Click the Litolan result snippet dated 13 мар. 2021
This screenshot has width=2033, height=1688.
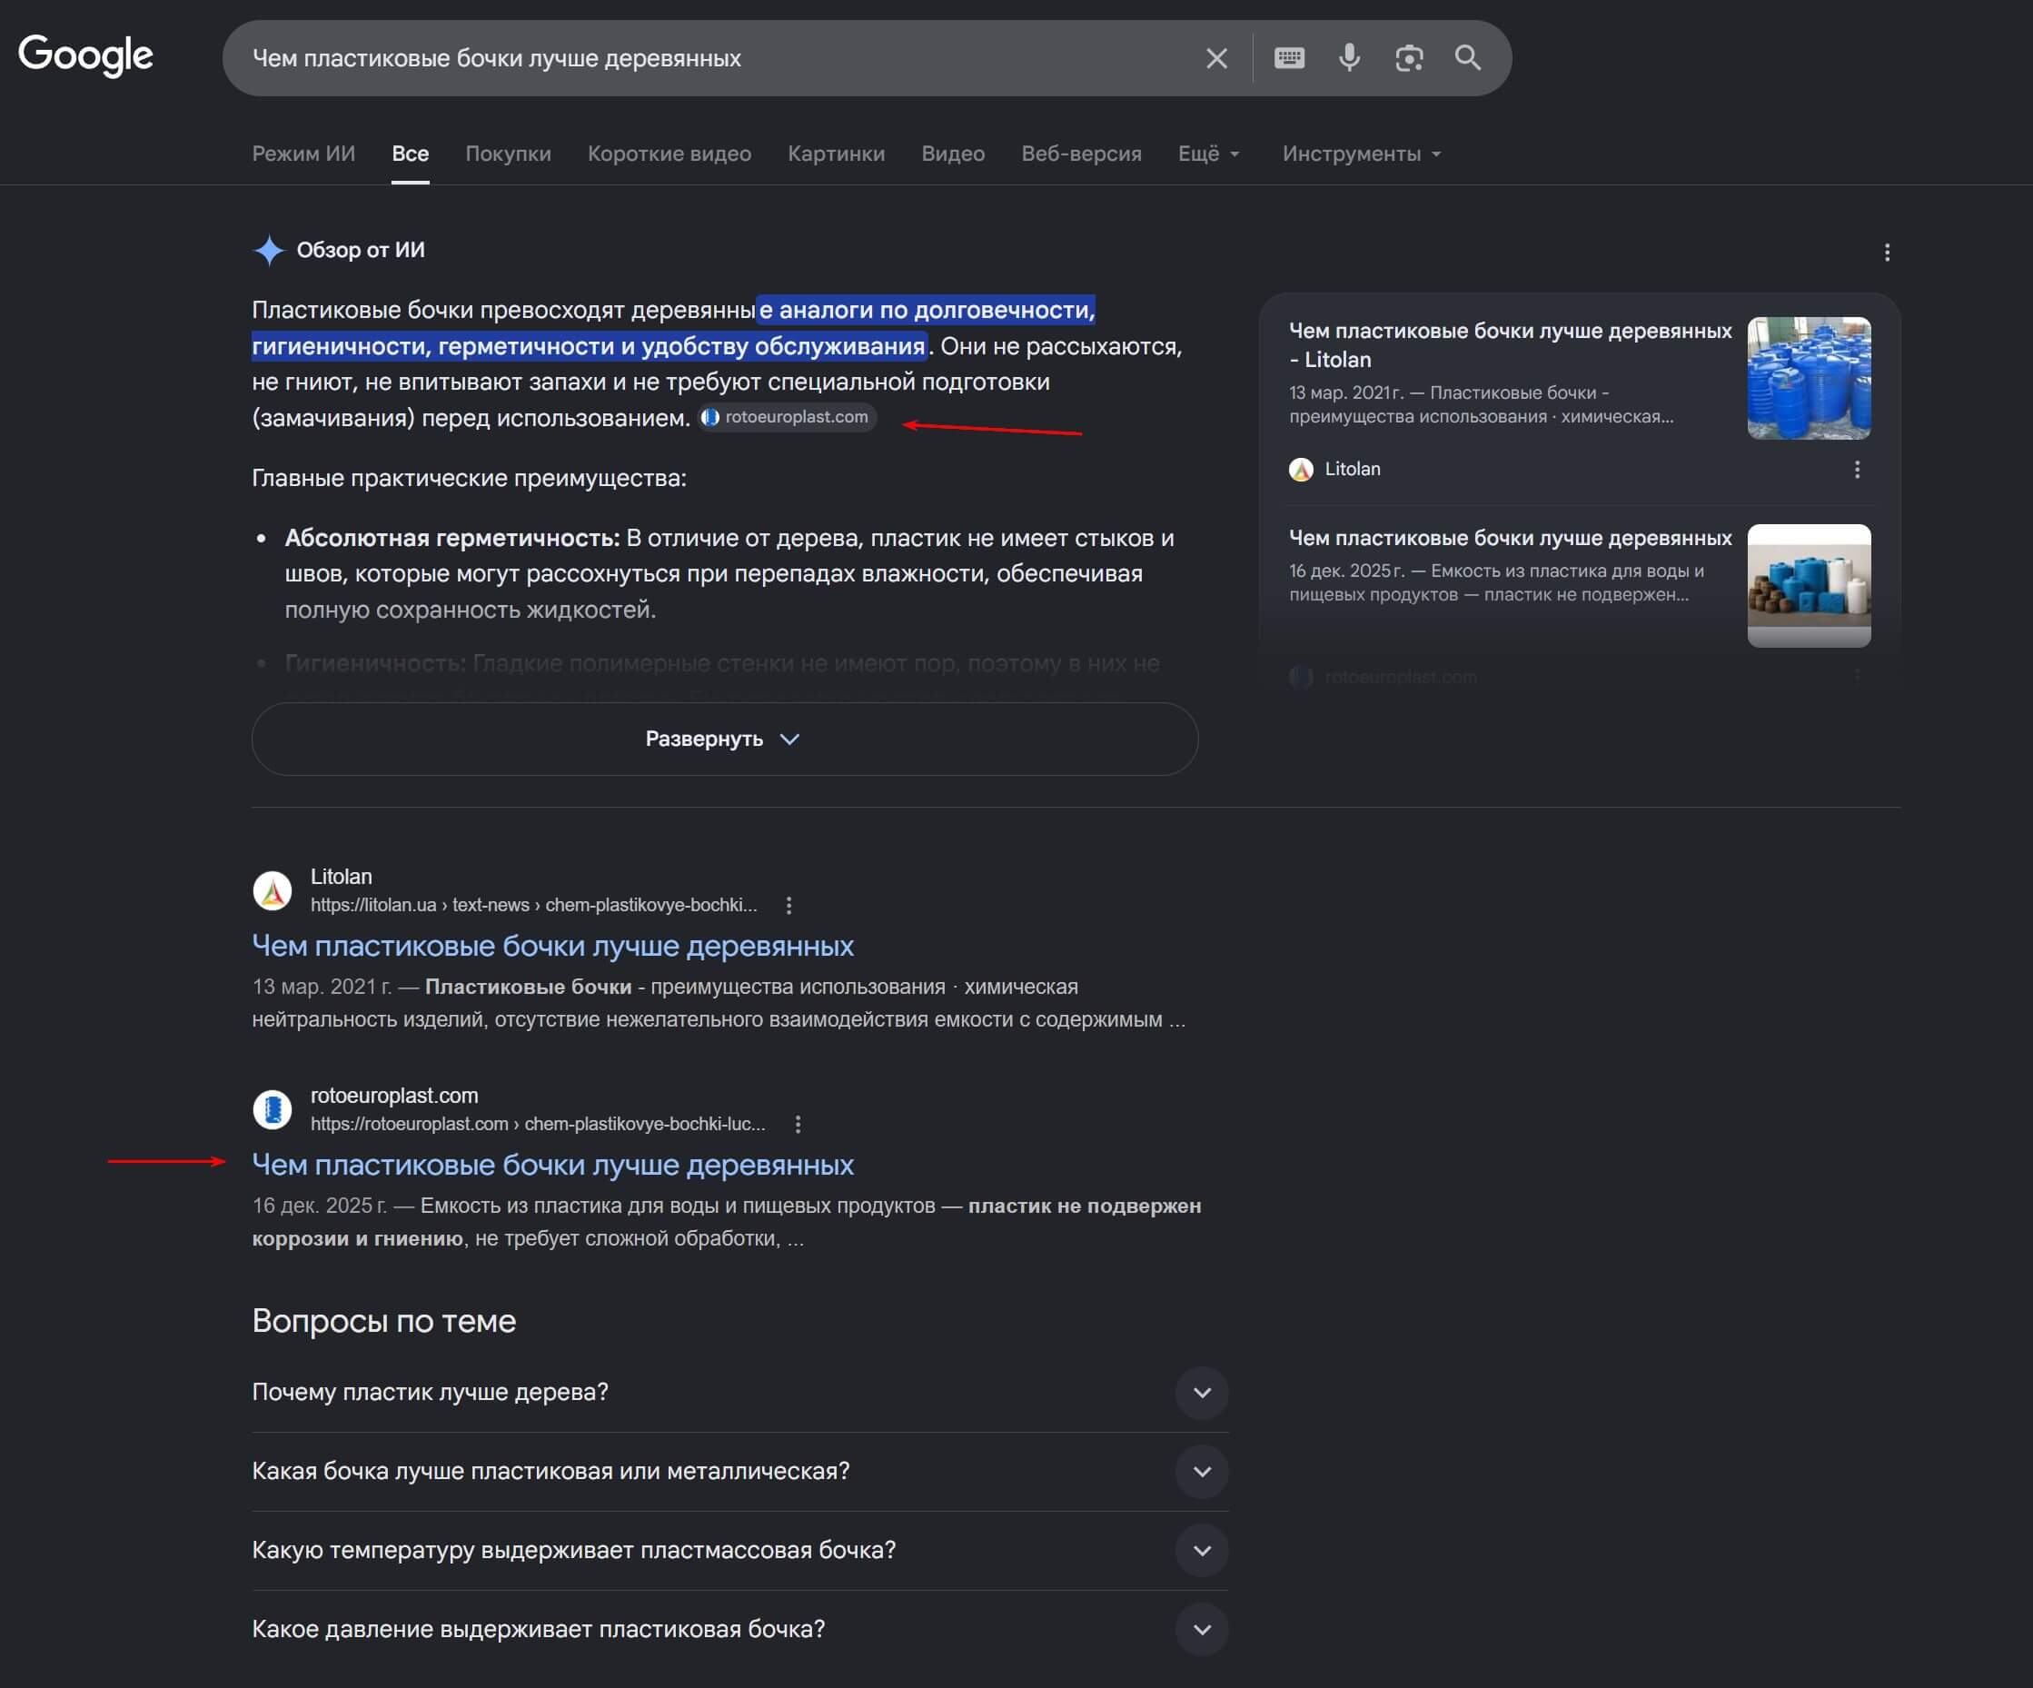[719, 1003]
